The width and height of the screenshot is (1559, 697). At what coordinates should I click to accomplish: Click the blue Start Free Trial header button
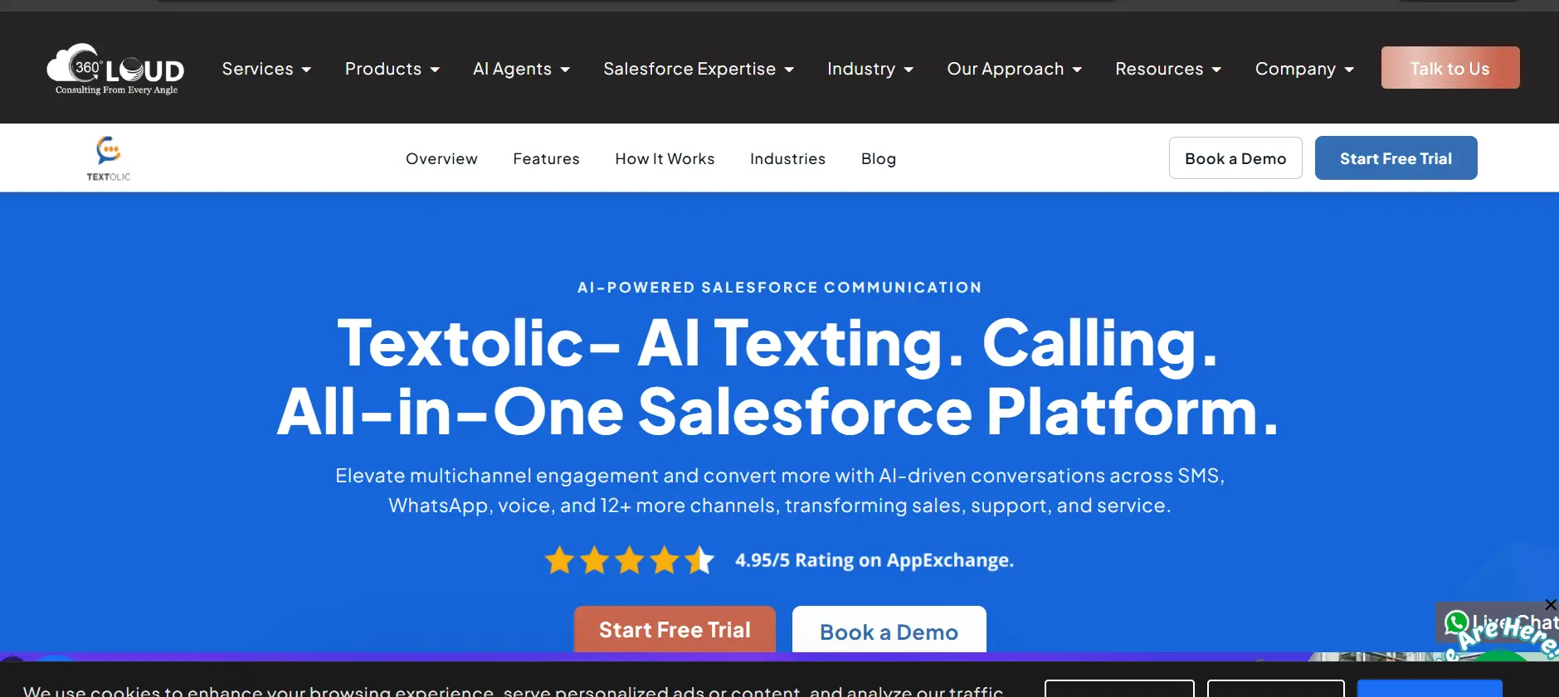tap(1396, 158)
